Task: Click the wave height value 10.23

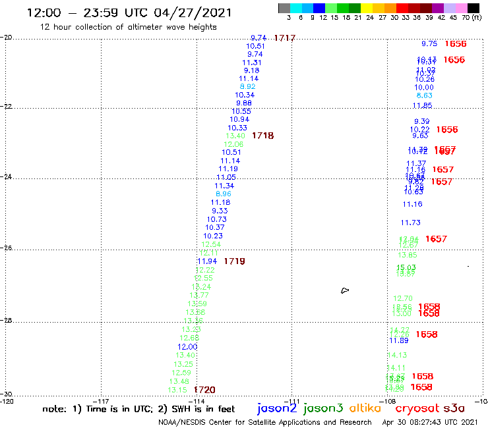Action: (x=213, y=236)
